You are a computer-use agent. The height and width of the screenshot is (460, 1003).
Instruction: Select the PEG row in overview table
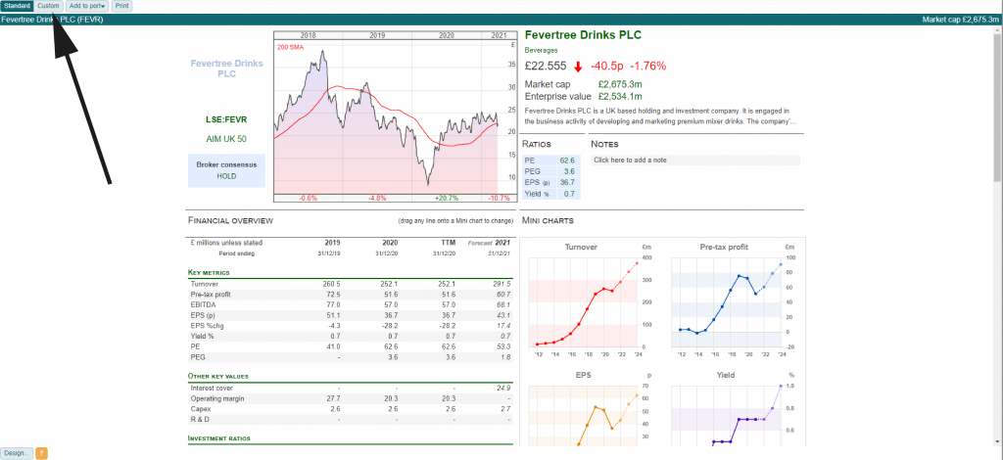pos(351,357)
